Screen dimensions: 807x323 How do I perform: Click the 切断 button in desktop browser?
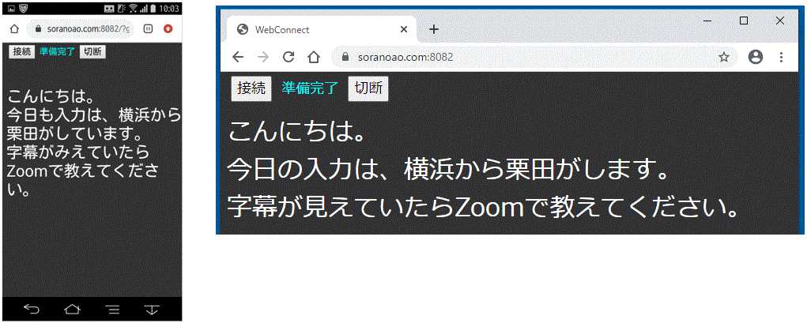tap(368, 88)
